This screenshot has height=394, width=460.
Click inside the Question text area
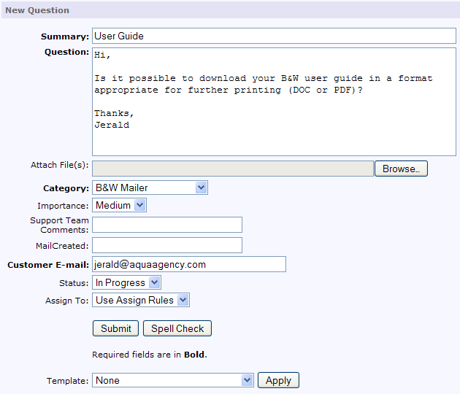[x=274, y=101]
